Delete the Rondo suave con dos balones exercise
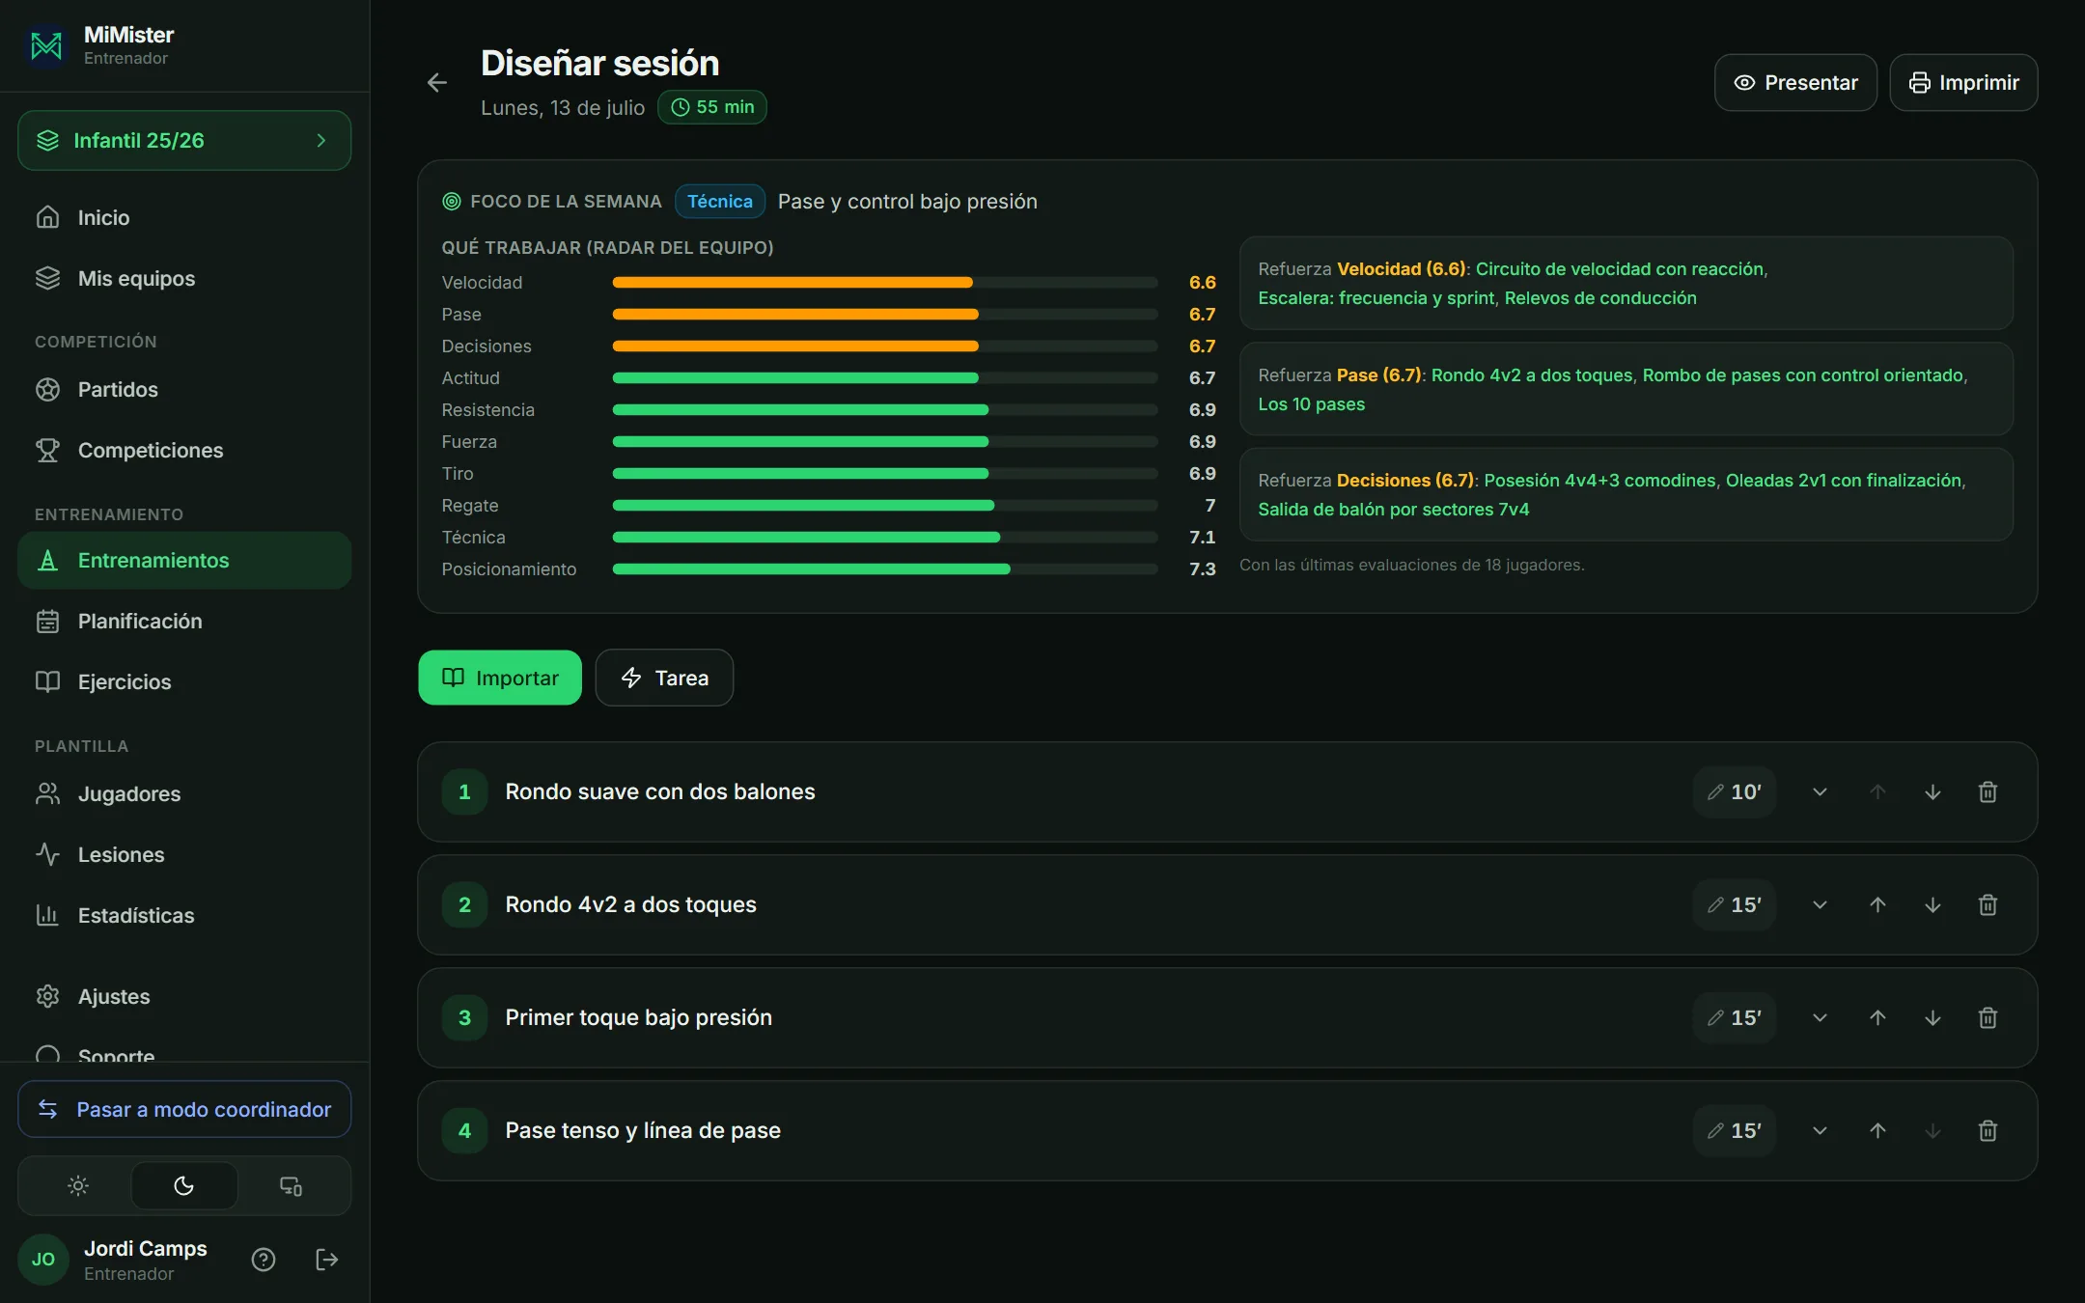 click(1988, 792)
